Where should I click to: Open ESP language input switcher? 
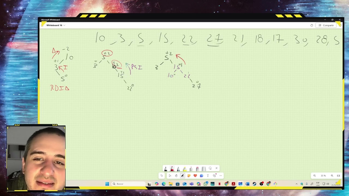tap(318, 184)
